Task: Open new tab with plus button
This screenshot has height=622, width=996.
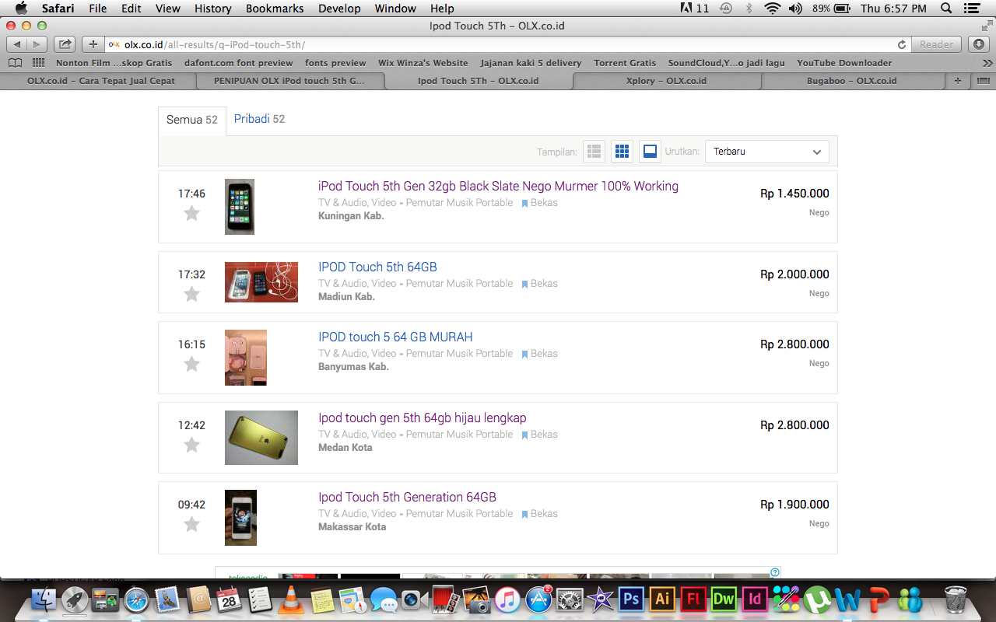Action: [958, 81]
